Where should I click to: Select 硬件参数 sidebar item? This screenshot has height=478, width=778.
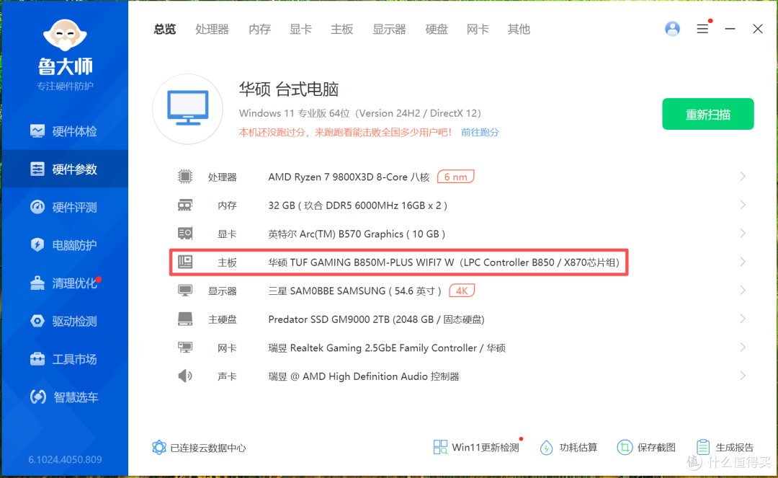coord(64,169)
